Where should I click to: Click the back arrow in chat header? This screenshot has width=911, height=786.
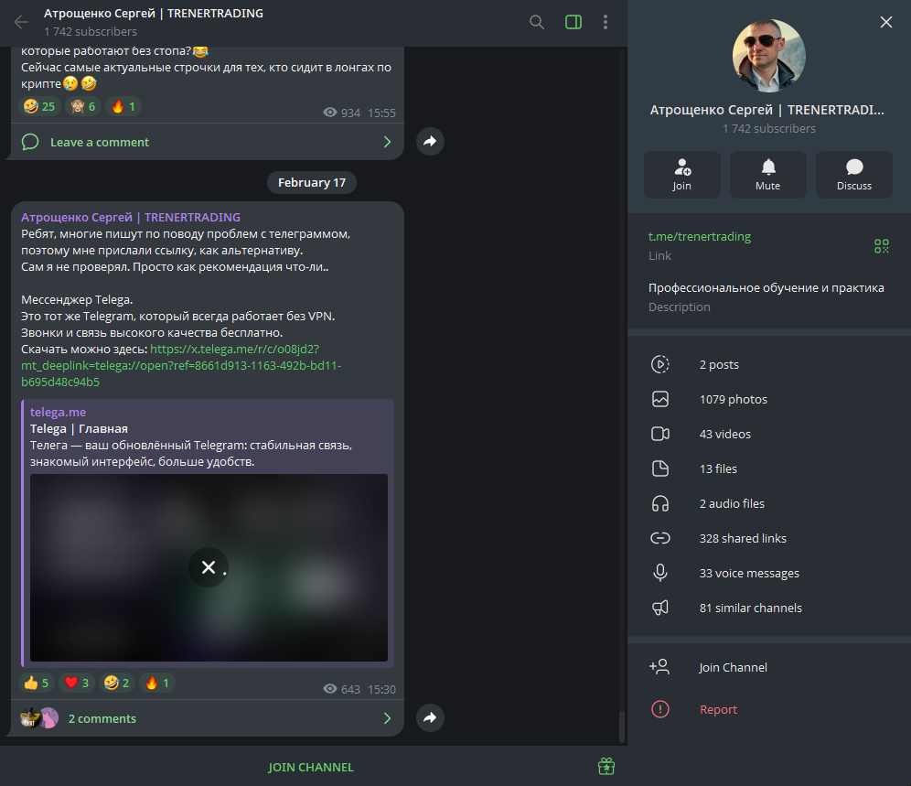click(21, 22)
